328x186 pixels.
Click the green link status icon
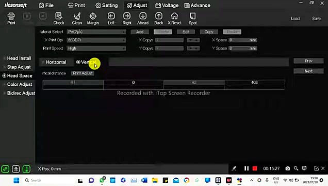tap(5, 169)
